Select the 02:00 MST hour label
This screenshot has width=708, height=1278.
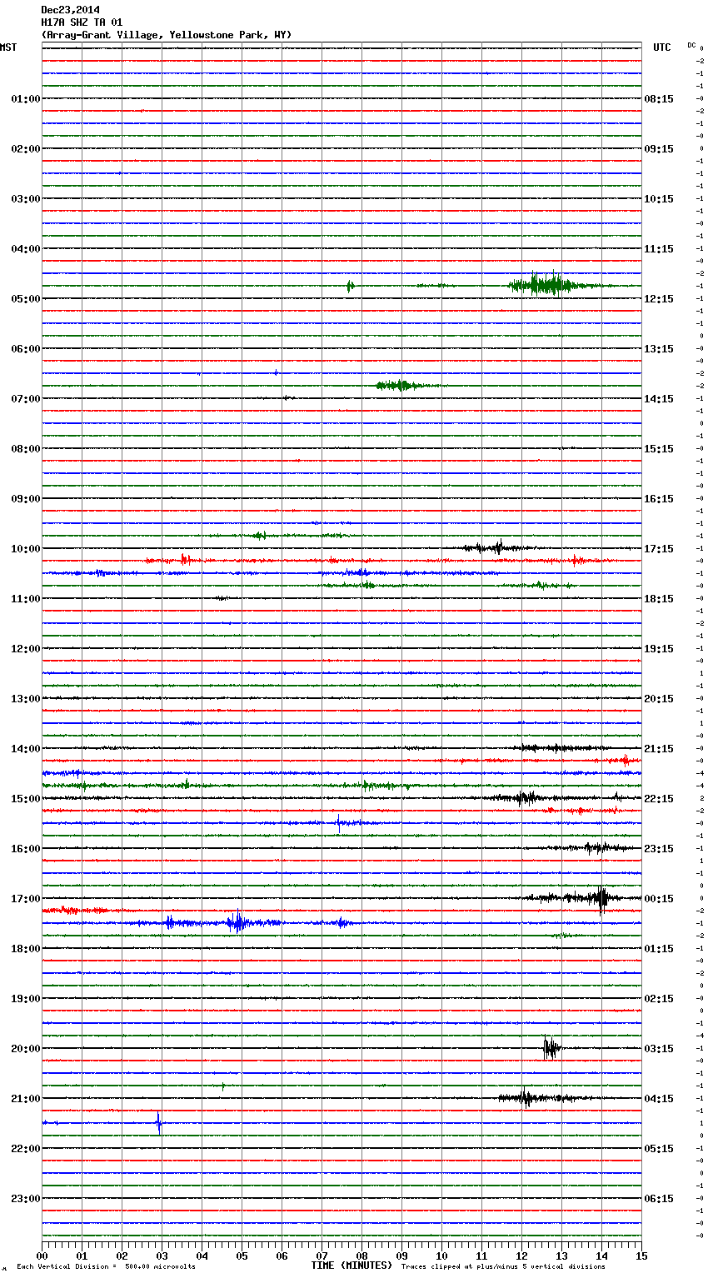click(25, 149)
